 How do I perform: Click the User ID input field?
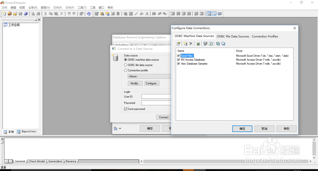click(x=156, y=96)
